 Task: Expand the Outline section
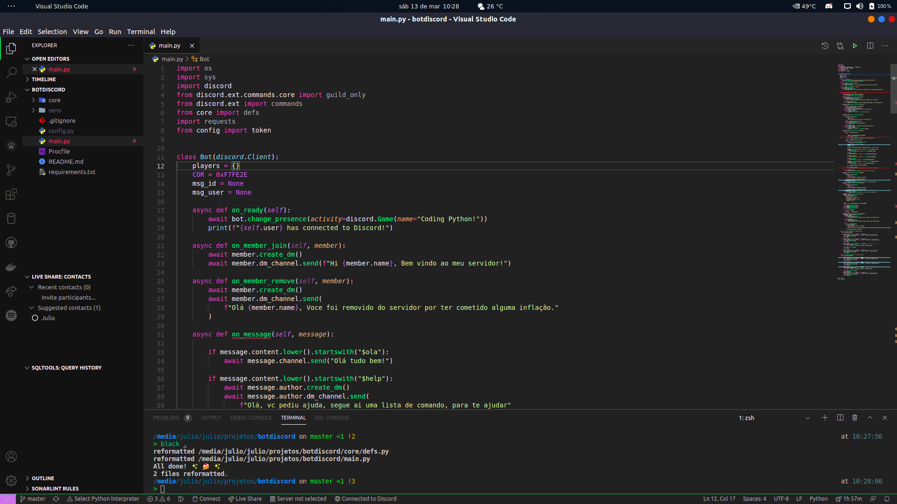[83, 478]
